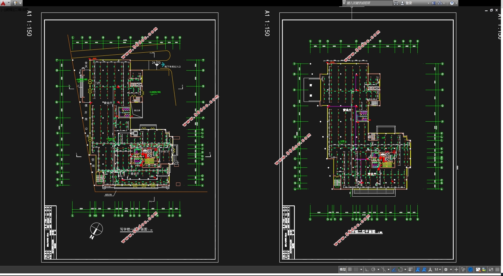Viewport: 503px width, 276px height.
Task: Toggle grid display in status bar
Action: point(350,269)
